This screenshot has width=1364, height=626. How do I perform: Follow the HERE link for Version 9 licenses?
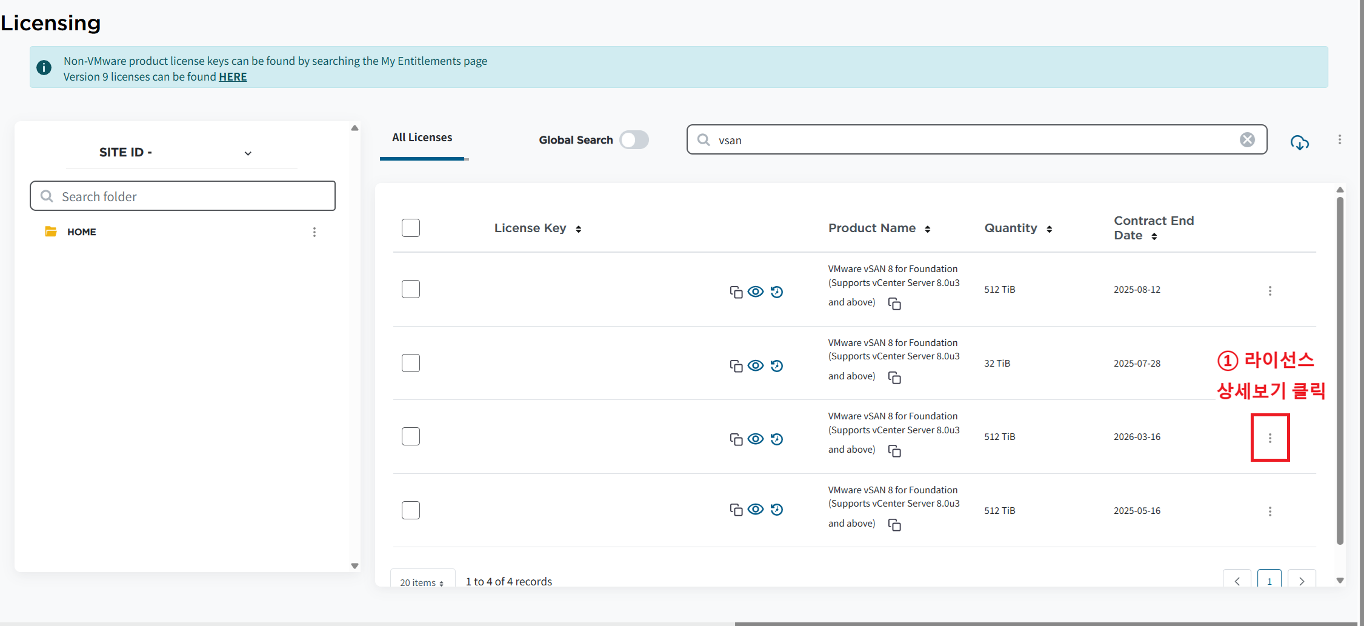coord(233,77)
